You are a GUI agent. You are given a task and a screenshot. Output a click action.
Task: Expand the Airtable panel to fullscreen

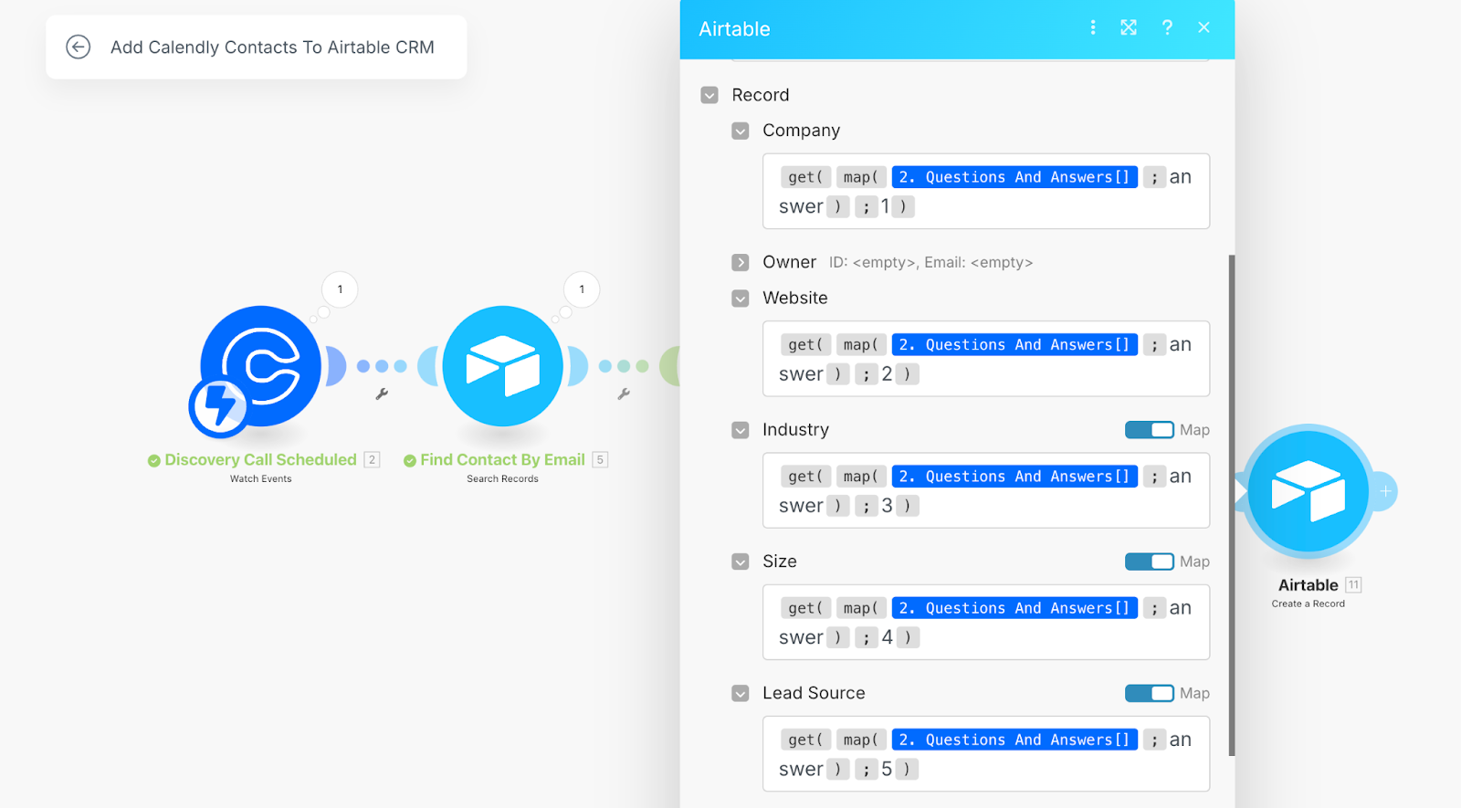point(1129,27)
